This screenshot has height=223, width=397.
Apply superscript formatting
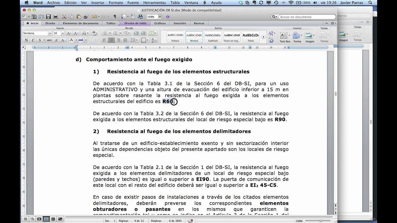pyautogui.click(x=57, y=40)
